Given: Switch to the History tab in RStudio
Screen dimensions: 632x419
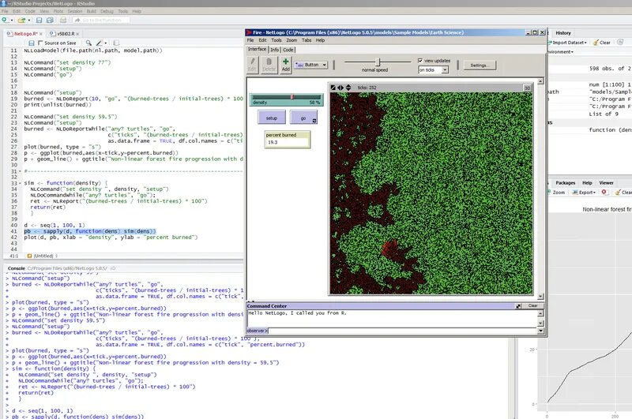Looking at the screenshot, I should (563, 33).
